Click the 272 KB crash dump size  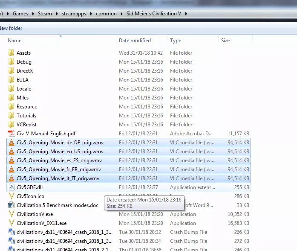(242, 241)
